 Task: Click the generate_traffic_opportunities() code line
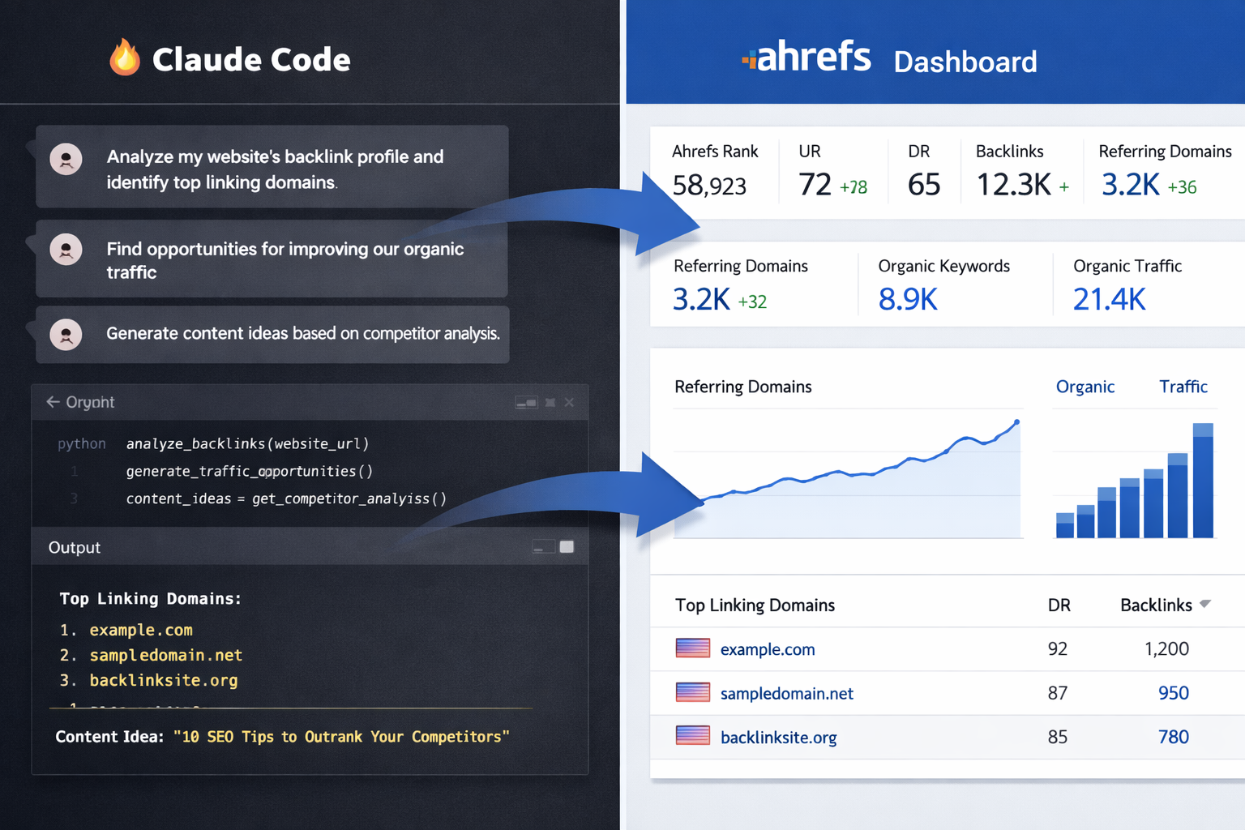(249, 471)
